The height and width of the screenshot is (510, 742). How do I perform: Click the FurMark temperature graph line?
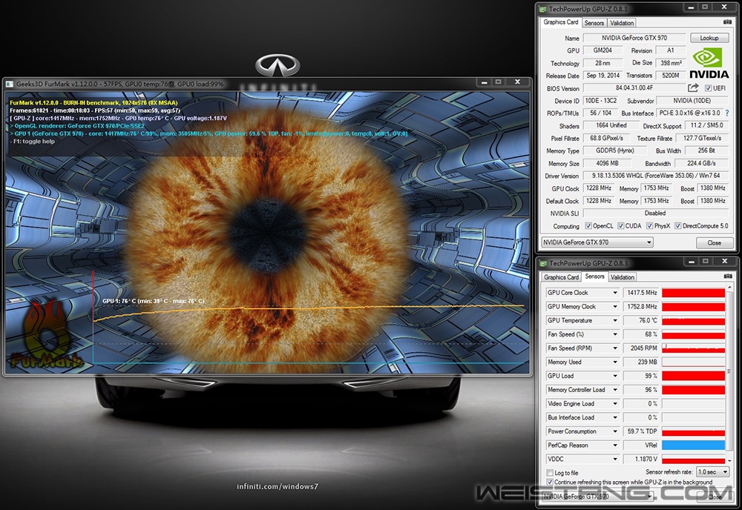309,310
